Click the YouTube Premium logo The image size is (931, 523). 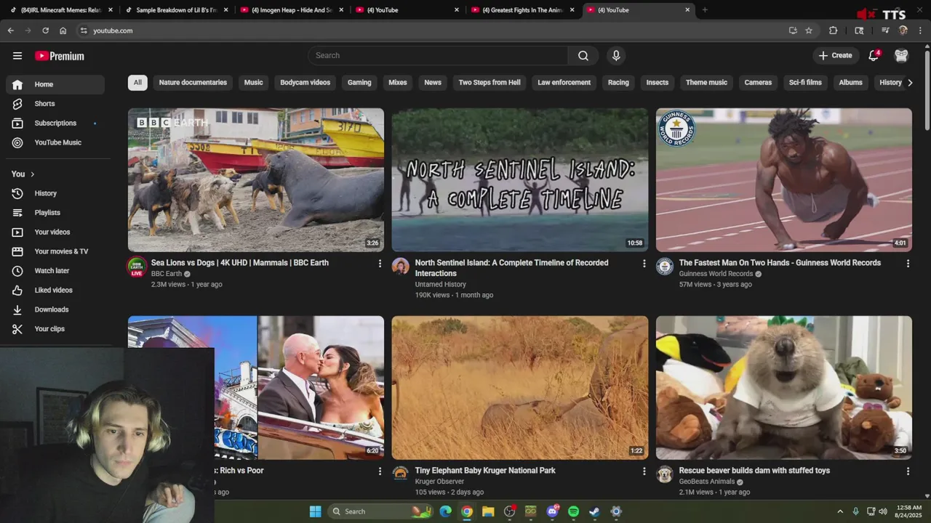coord(60,56)
